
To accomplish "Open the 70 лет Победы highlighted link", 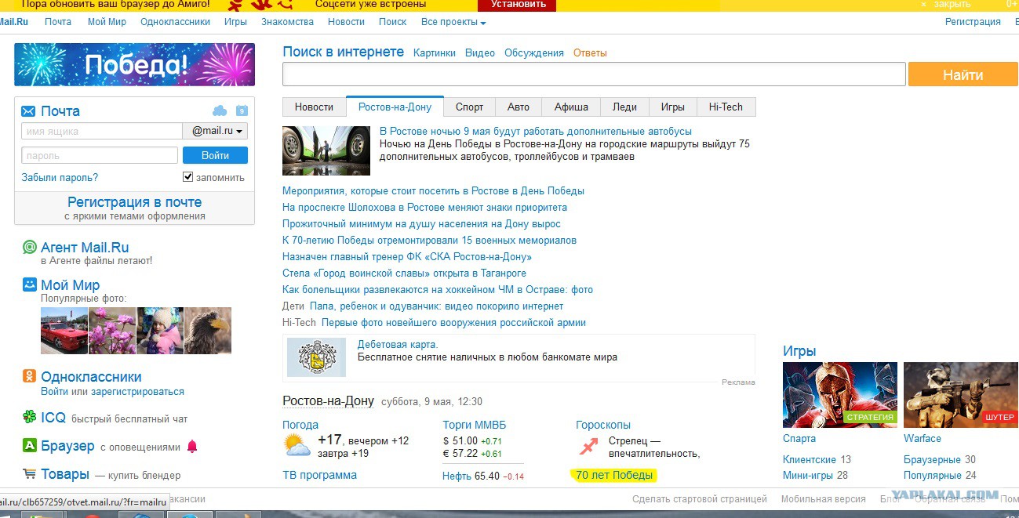I will (x=614, y=475).
